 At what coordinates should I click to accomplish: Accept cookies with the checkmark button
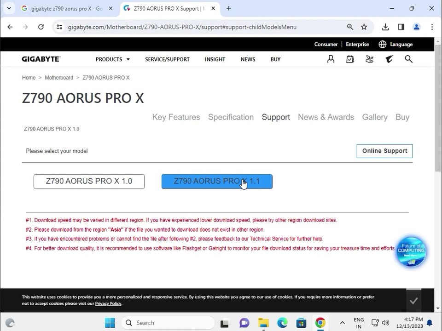(x=413, y=301)
